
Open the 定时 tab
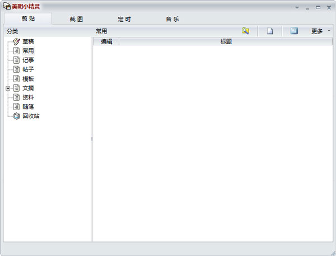(124, 19)
